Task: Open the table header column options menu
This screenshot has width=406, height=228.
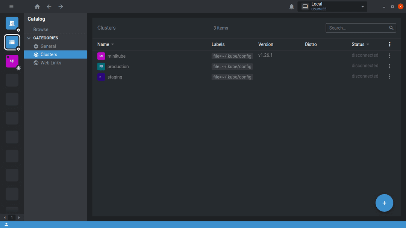Action: coord(389,44)
